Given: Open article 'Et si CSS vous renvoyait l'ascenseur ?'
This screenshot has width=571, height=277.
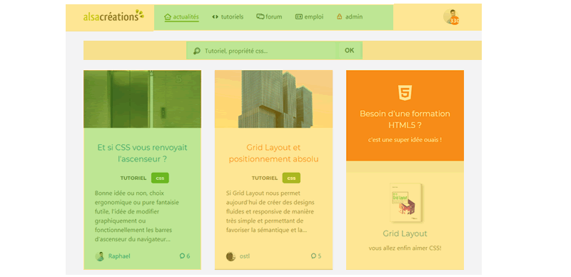Looking at the screenshot, I should coord(142,153).
